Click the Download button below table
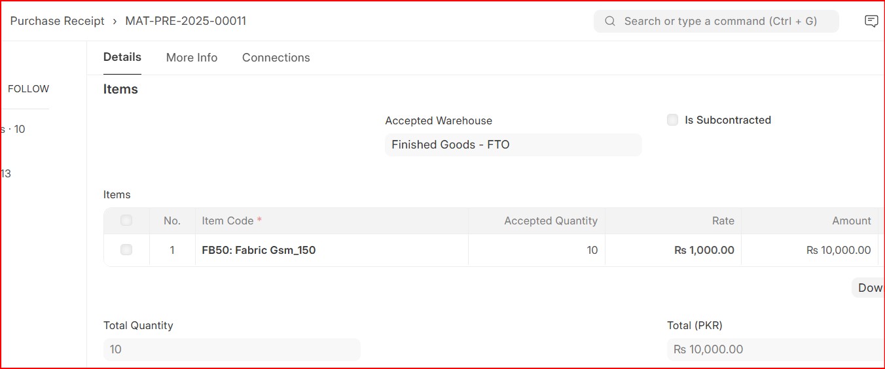885x369 pixels. [x=869, y=288]
